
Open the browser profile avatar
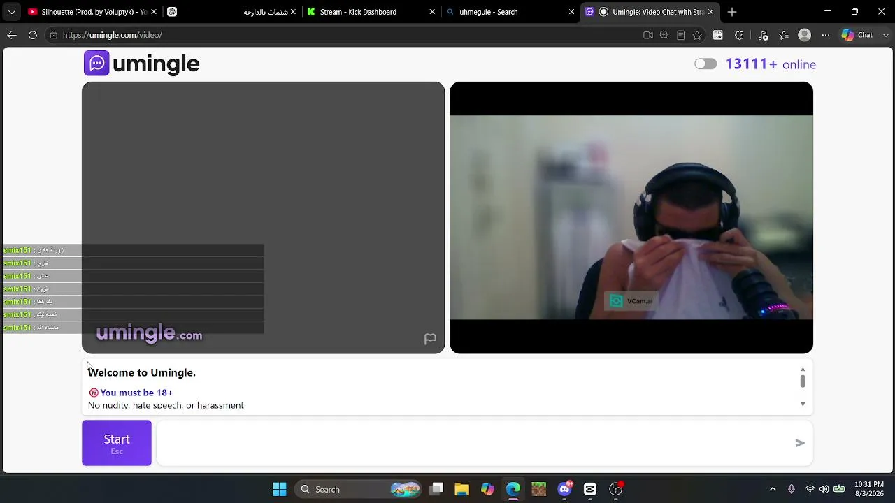pos(805,35)
